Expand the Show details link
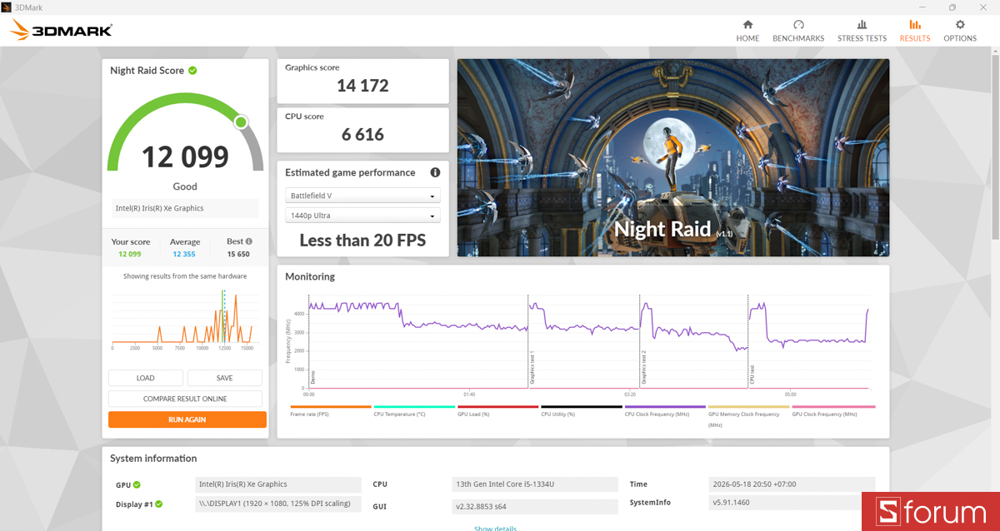This screenshot has width=1000, height=531. pyautogui.click(x=495, y=528)
